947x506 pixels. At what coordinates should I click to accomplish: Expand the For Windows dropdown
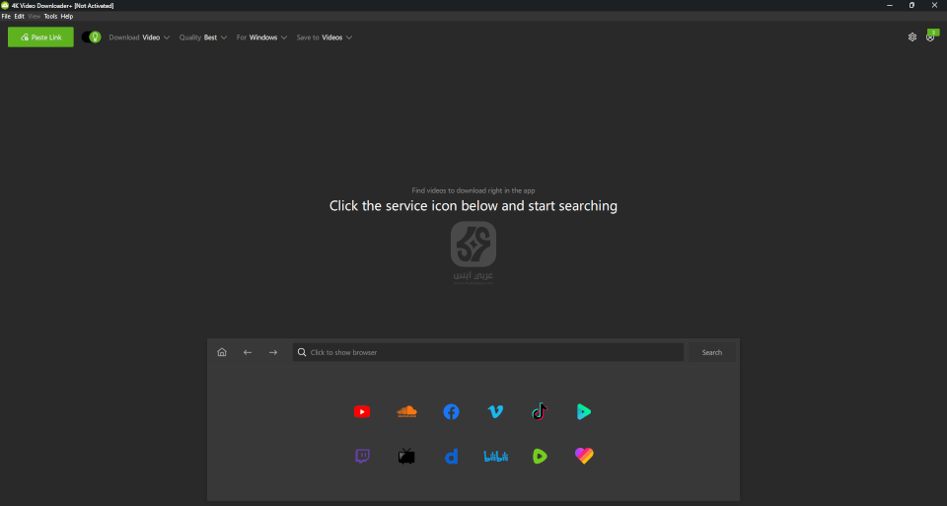(261, 37)
